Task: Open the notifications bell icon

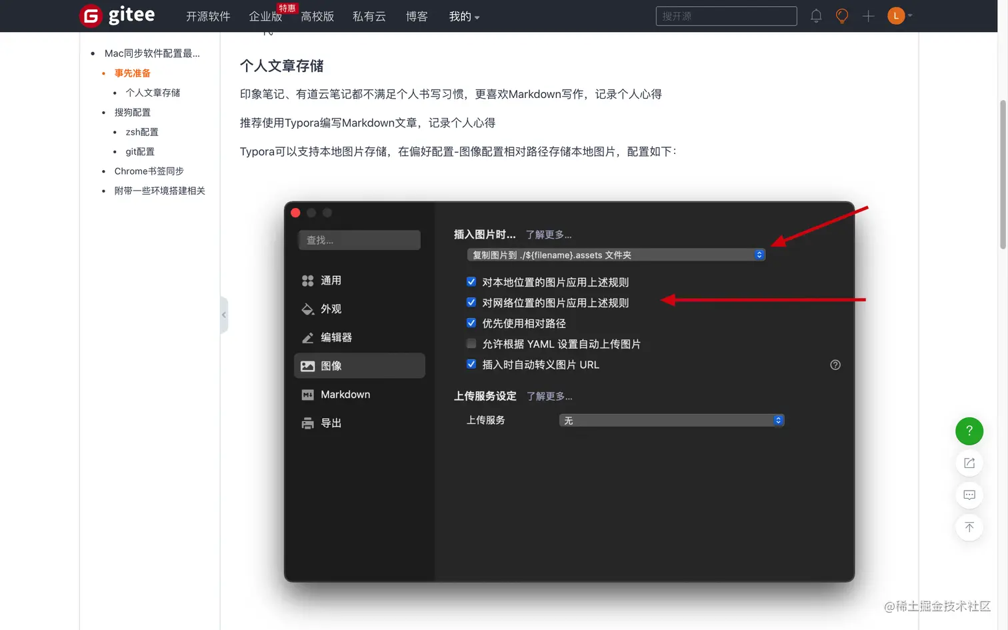Action: click(816, 16)
